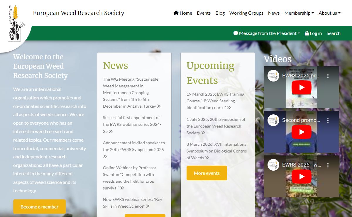Open Key Skills in Weed Science news
Viewport: 352px width, 217px height.
click(x=133, y=203)
